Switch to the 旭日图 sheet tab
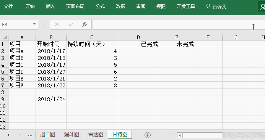The width and height of the screenshot is (265, 140). point(47,135)
